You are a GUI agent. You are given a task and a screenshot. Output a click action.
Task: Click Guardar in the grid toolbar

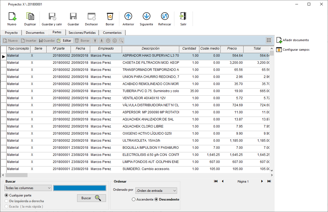[x=47, y=41]
